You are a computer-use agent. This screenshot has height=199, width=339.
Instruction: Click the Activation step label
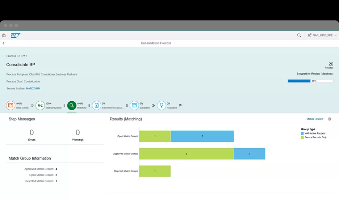point(172,107)
